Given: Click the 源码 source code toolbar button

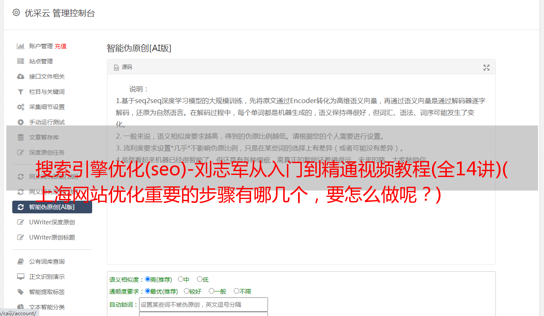Looking at the screenshot, I should [x=123, y=67].
